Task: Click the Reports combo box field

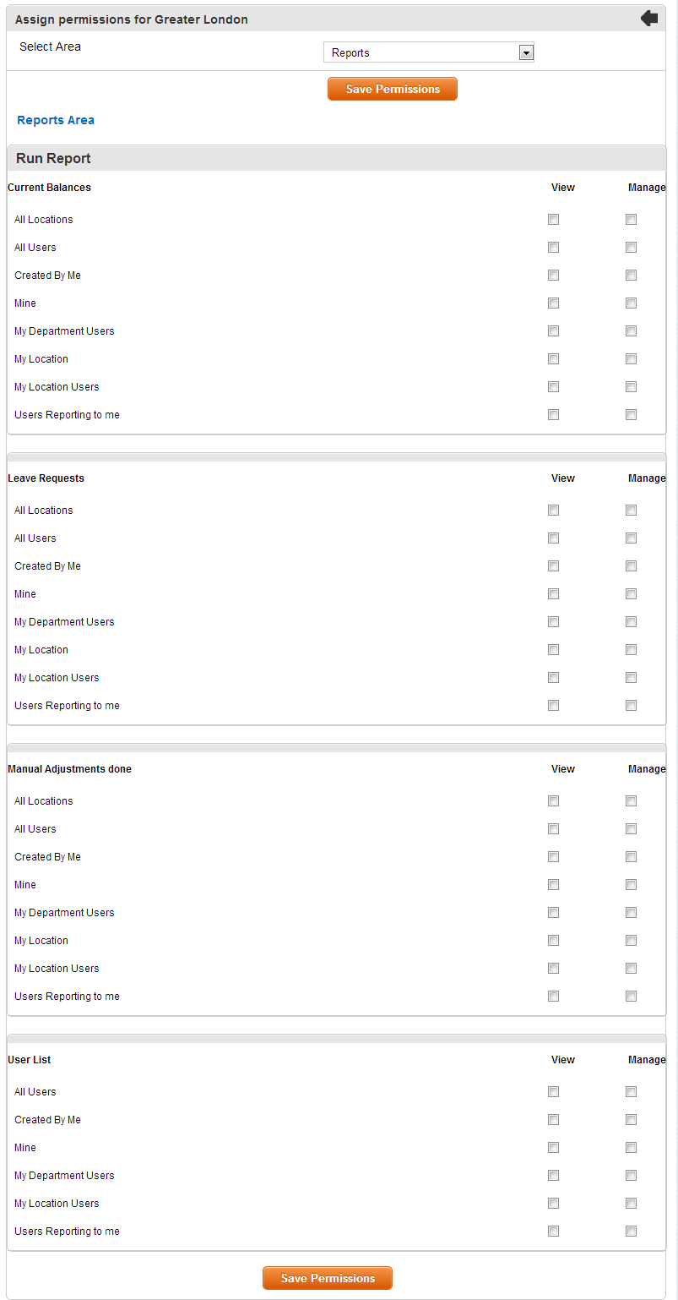Action: (429, 52)
